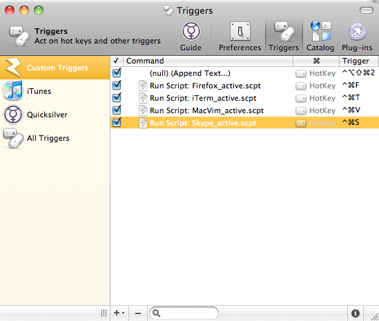Screen dimensions: 379x321
Task: Select Custom Triggers in sidebar
Action: tap(55, 68)
